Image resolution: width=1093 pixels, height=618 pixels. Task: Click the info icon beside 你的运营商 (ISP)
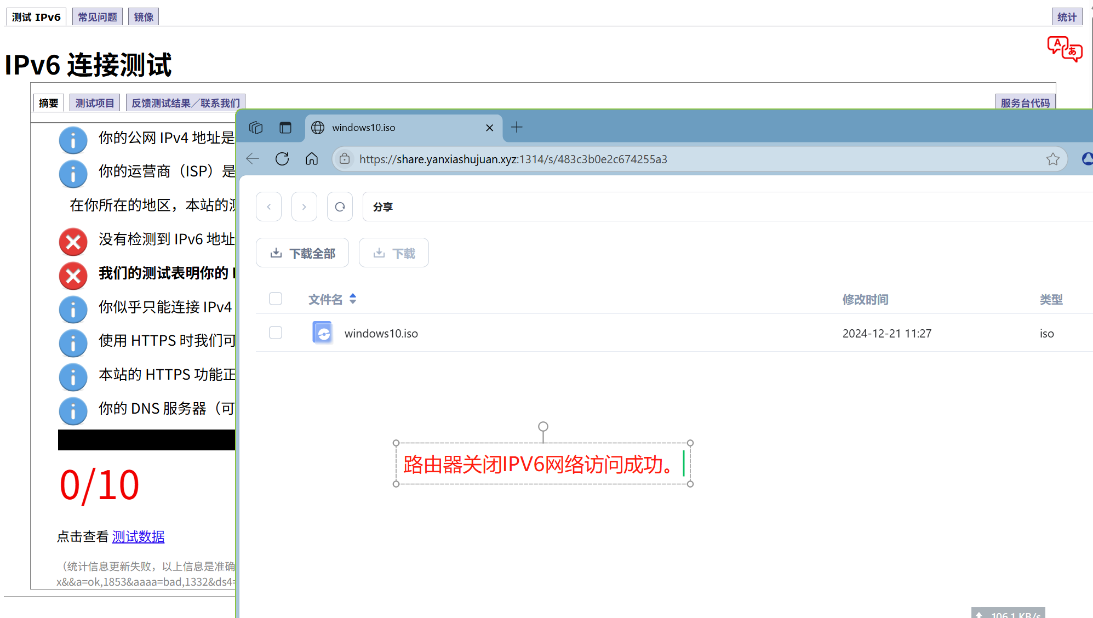[73, 174]
